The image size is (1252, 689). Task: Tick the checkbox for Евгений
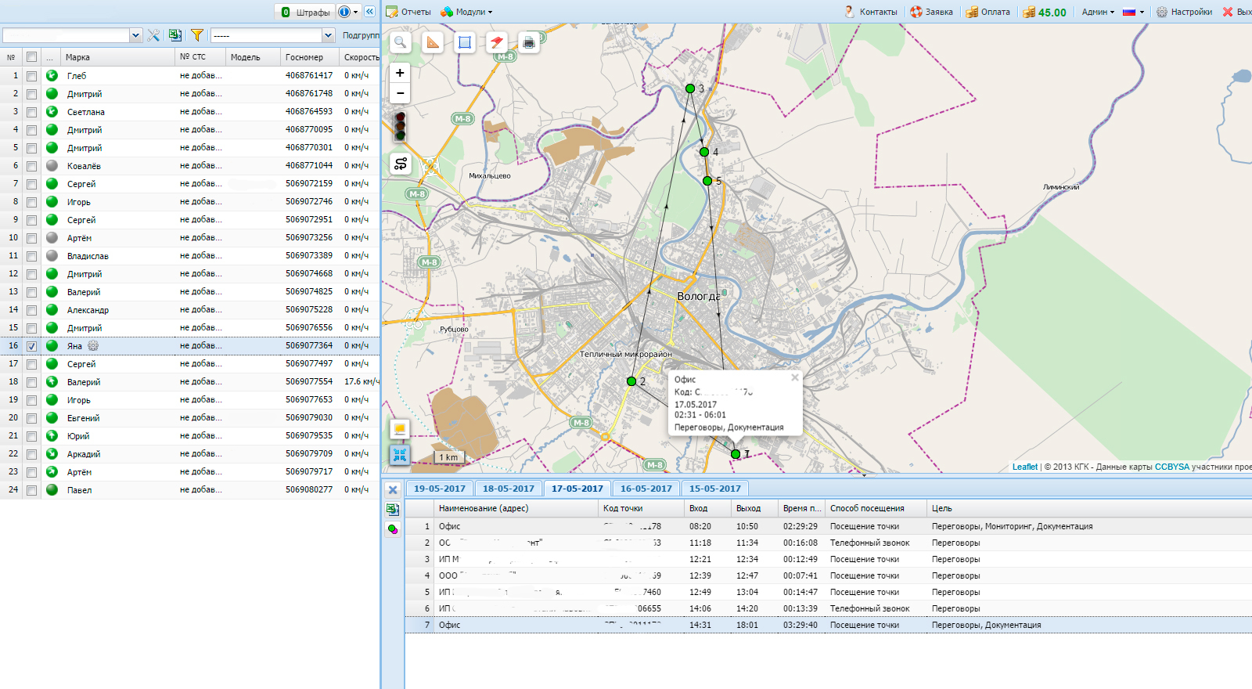[x=31, y=418]
